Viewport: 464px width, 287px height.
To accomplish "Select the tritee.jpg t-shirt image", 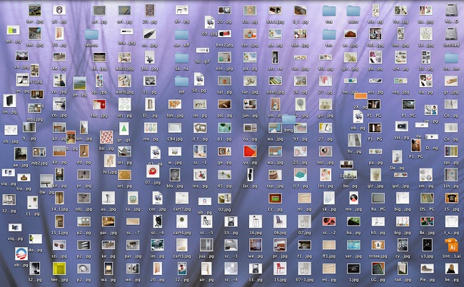I will (378, 245).
